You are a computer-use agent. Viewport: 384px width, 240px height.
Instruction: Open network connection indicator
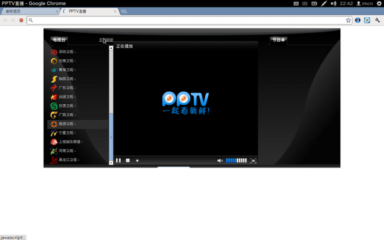point(324,3)
